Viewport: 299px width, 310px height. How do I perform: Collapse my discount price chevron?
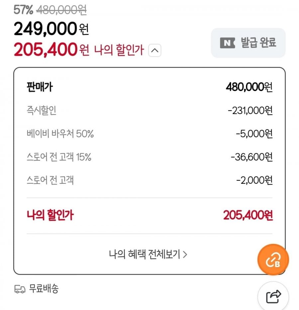coord(155,51)
